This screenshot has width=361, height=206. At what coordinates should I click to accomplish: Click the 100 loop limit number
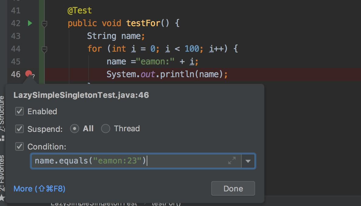(192, 49)
